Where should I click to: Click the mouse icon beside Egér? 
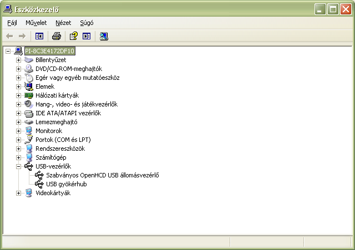29,78
